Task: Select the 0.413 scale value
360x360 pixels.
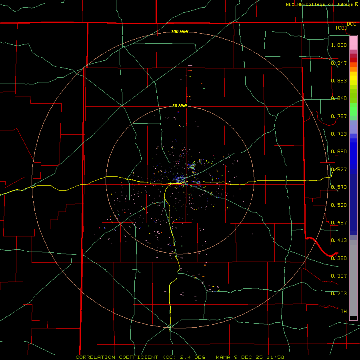Action: coord(339,240)
